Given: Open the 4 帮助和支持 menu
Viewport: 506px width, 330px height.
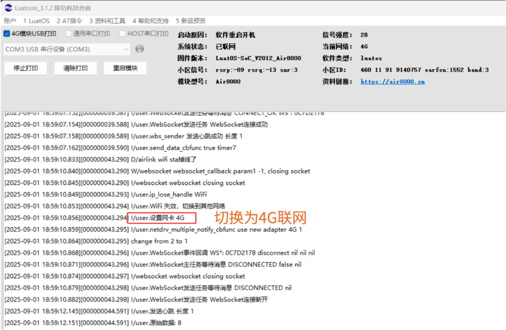Looking at the screenshot, I should click(x=150, y=20).
